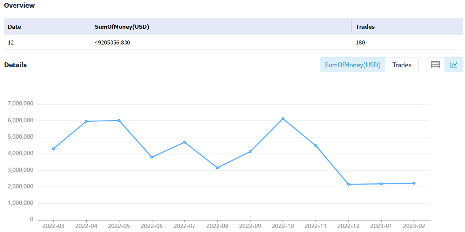Select the Trades tab
This screenshot has height=232, width=465.
(x=402, y=65)
